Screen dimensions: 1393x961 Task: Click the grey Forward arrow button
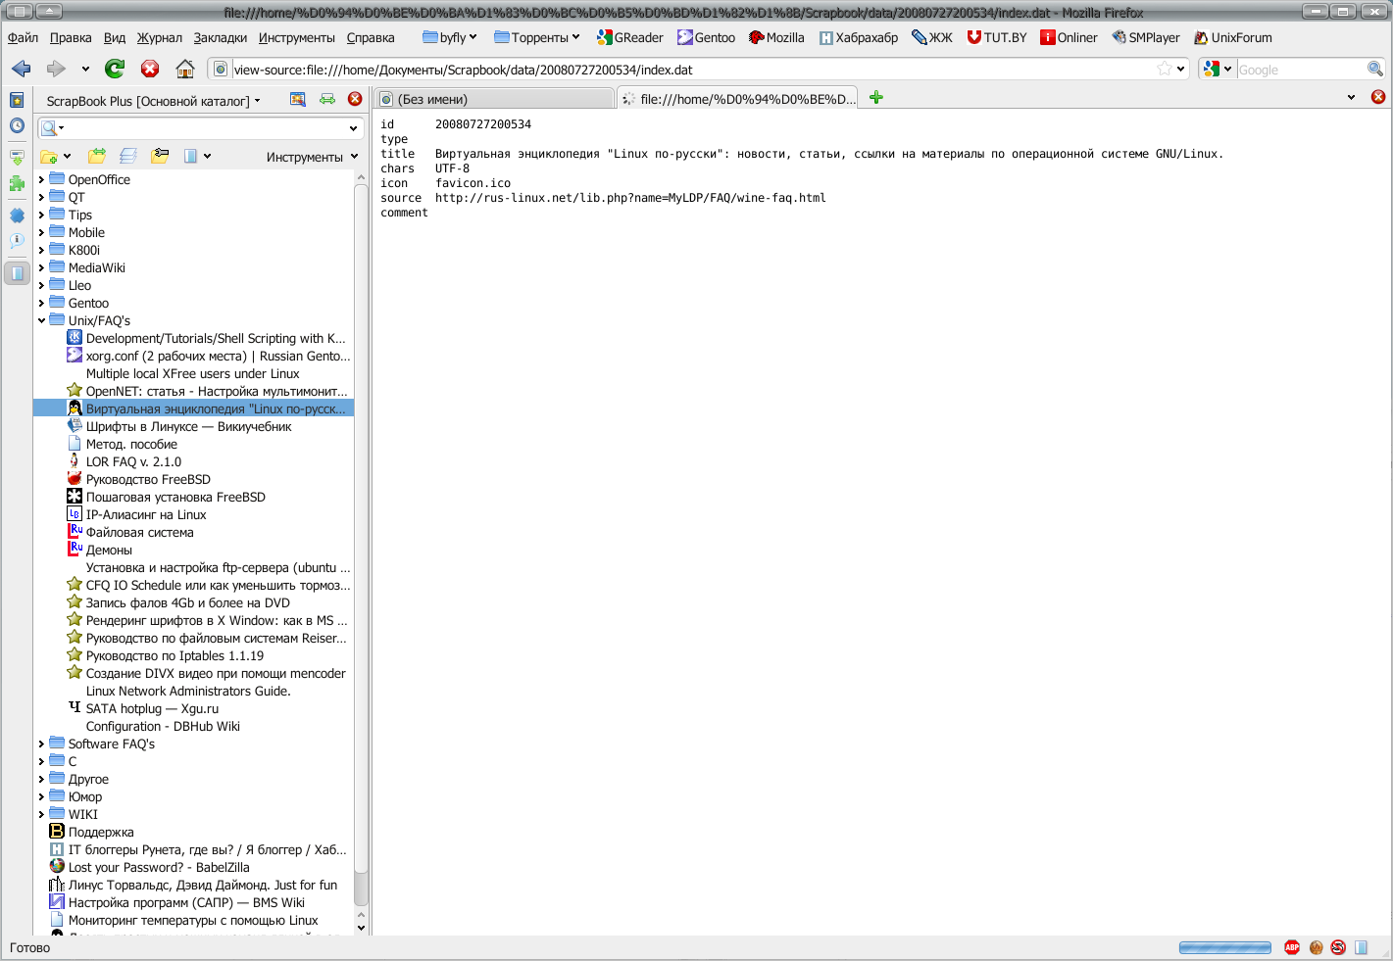pyautogui.click(x=56, y=69)
